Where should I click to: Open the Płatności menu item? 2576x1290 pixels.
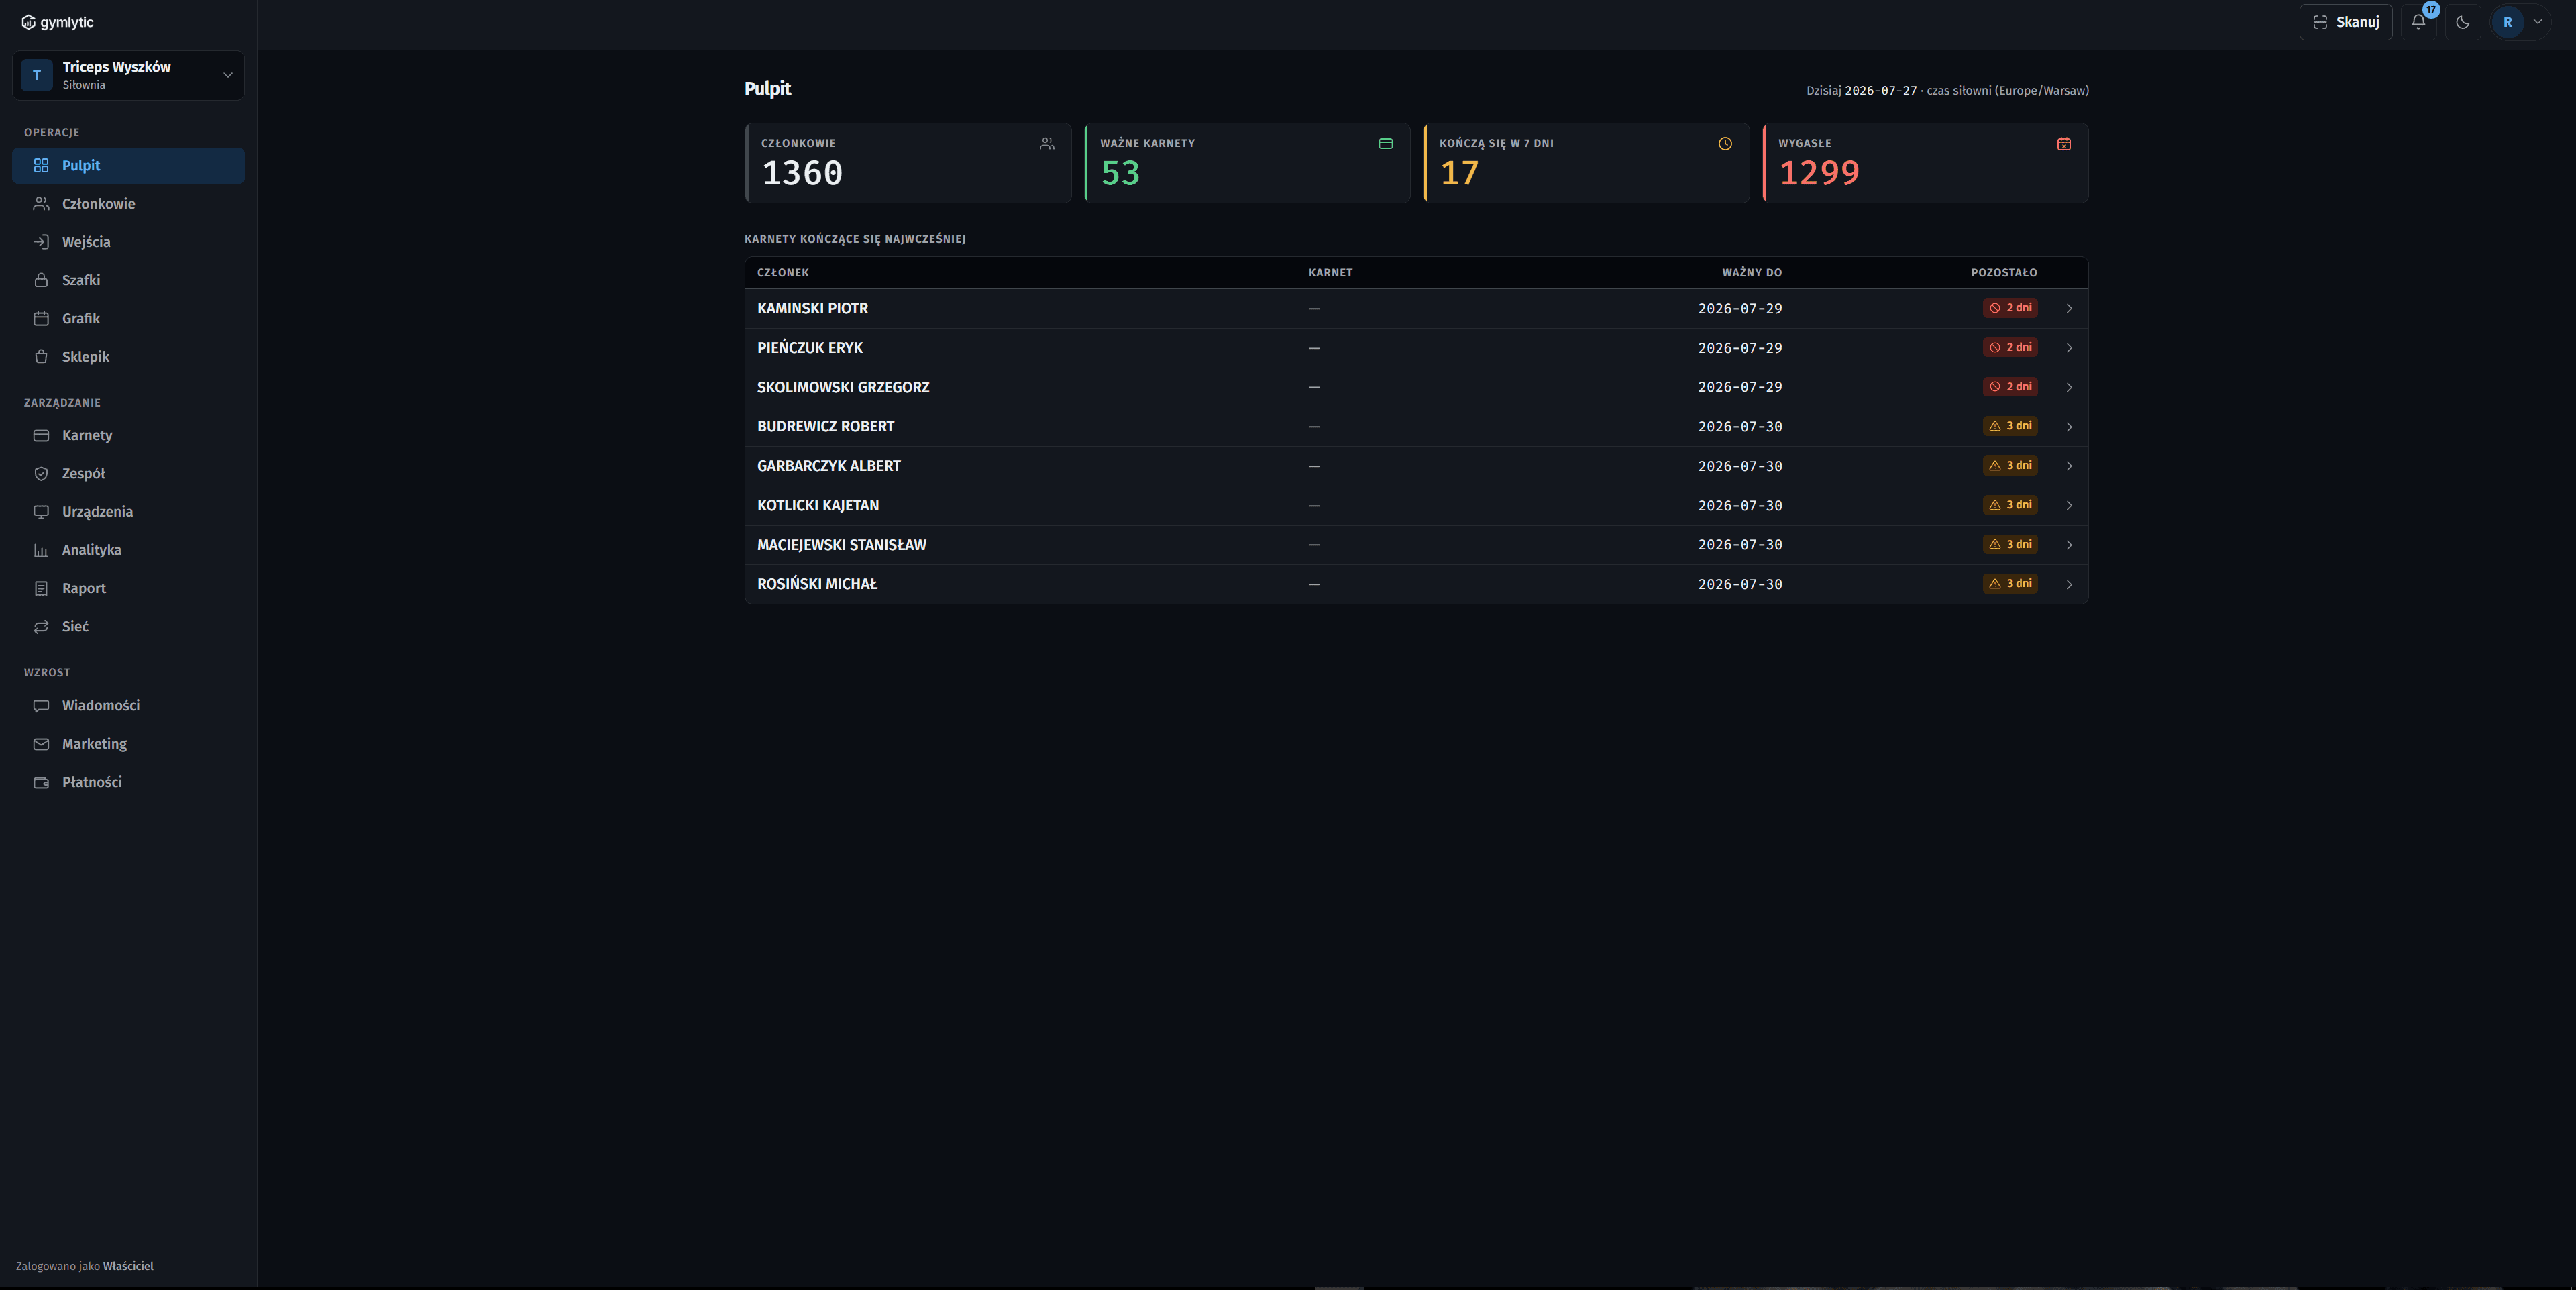(x=128, y=782)
